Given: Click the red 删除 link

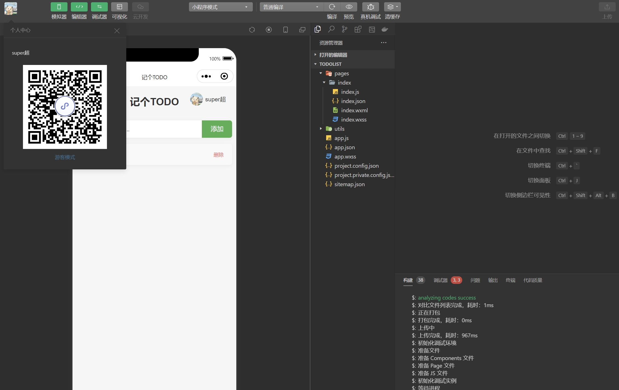Looking at the screenshot, I should pos(218,155).
